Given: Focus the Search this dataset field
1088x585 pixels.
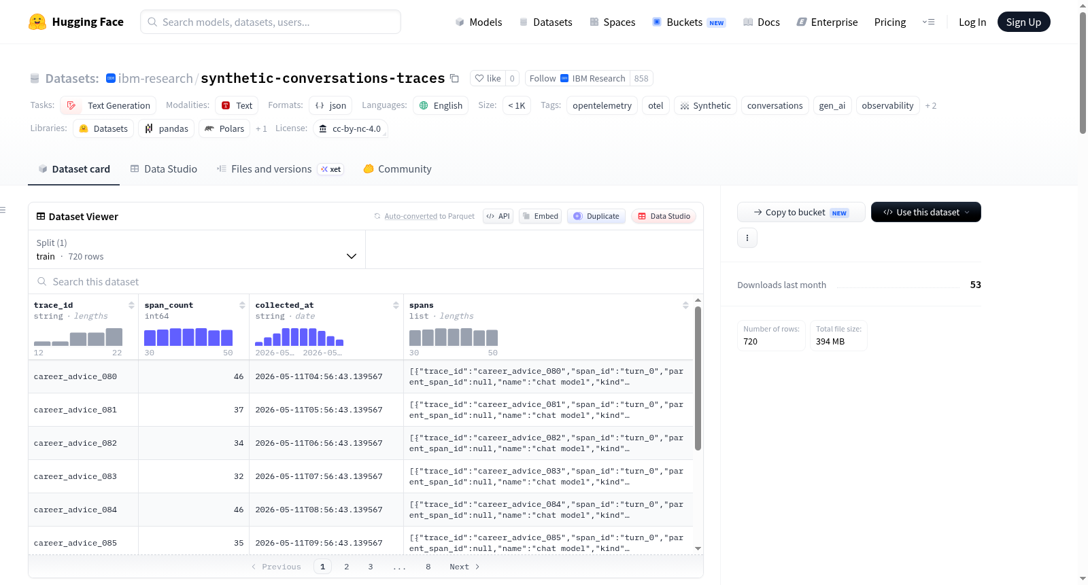Looking at the screenshot, I should (x=366, y=281).
